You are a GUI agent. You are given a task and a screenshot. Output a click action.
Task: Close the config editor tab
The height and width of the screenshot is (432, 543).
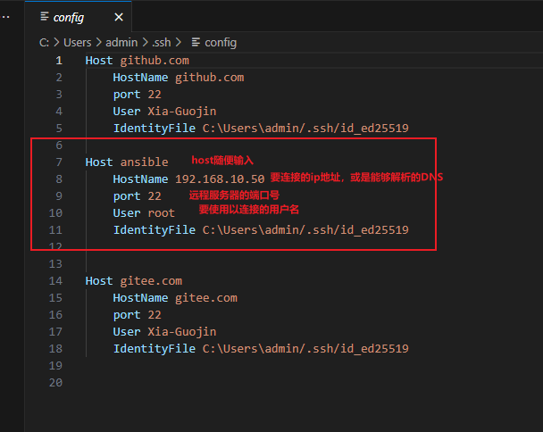pos(119,17)
